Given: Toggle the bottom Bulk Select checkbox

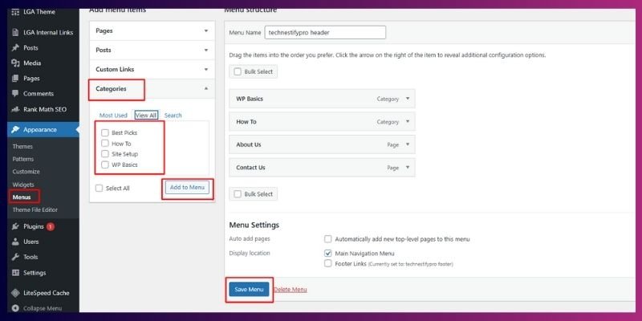Looking at the screenshot, I should coord(238,194).
